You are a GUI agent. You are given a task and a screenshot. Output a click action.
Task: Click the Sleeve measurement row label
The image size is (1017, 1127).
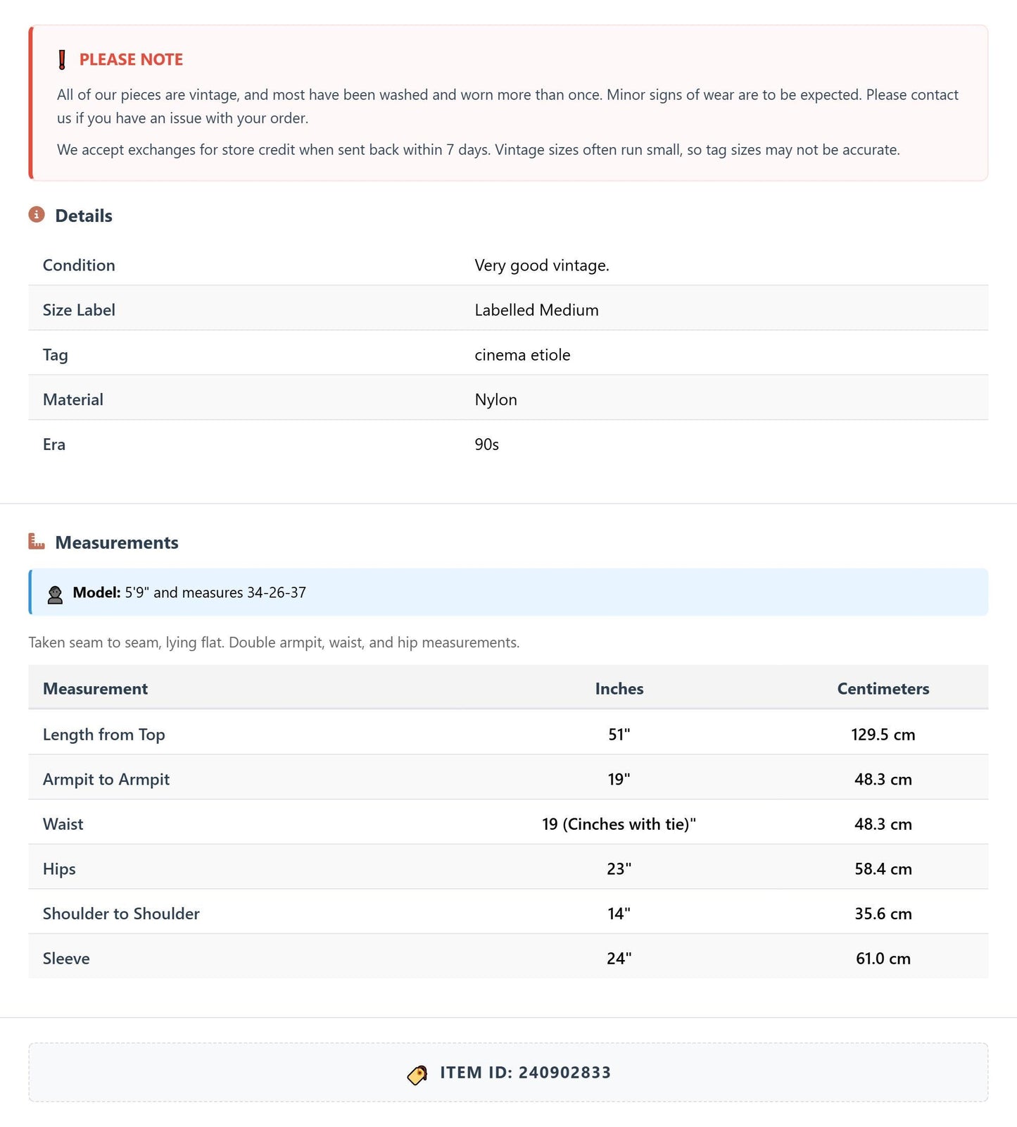coord(66,959)
